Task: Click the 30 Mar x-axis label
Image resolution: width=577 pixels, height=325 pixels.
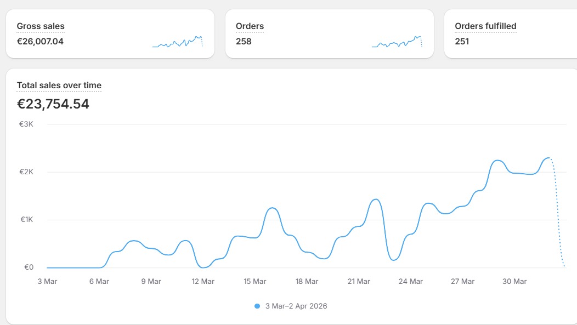Action: [x=514, y=281]
